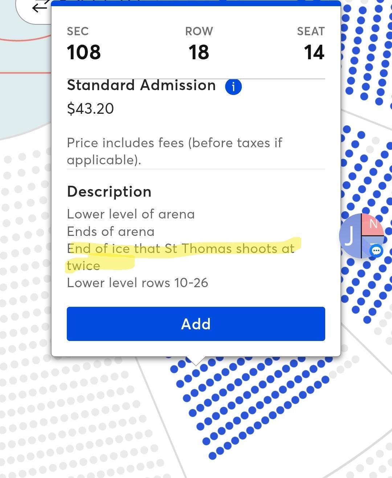The width and height of the screenshot is (392, 478).
Task: Tap the 'Ends of arena' line
Action: 111,232
